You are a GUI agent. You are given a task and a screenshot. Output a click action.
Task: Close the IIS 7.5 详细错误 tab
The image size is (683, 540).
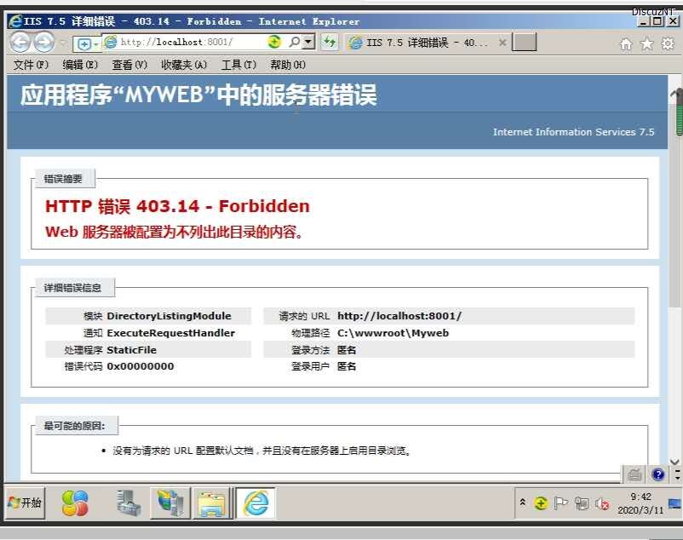tap(502, 43)
